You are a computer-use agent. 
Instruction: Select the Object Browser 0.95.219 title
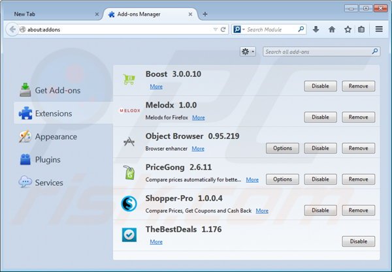coord(193,136)
